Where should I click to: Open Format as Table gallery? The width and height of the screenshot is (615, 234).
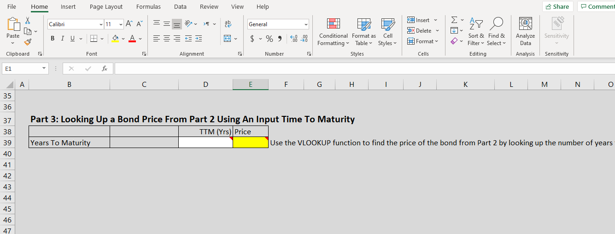(364, 32)
